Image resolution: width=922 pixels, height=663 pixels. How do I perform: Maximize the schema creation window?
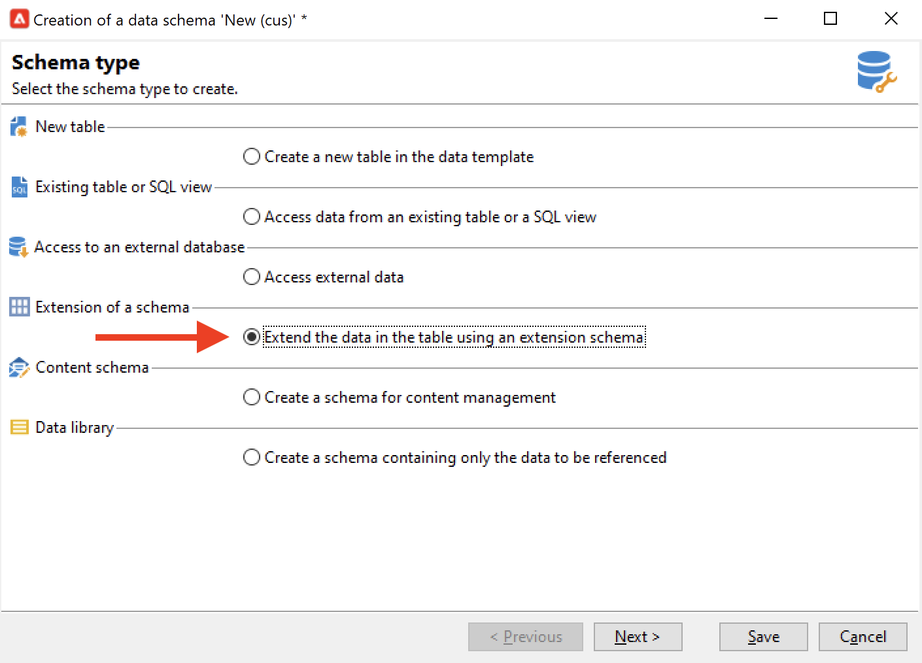(x=830, y=19)
